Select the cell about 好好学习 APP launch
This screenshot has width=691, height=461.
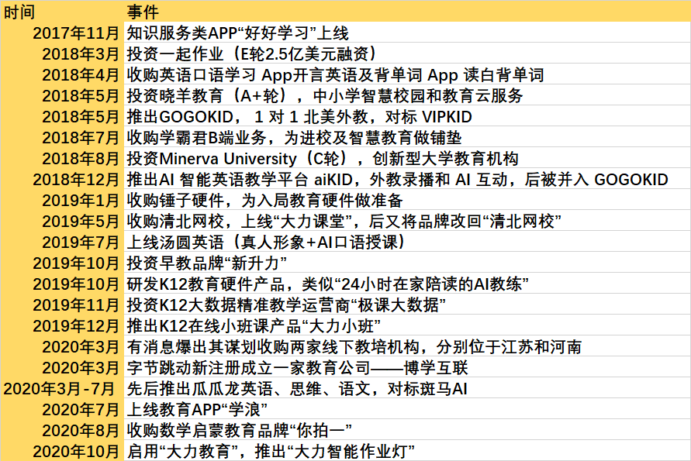pyautogui.click(x=407, y=33)
